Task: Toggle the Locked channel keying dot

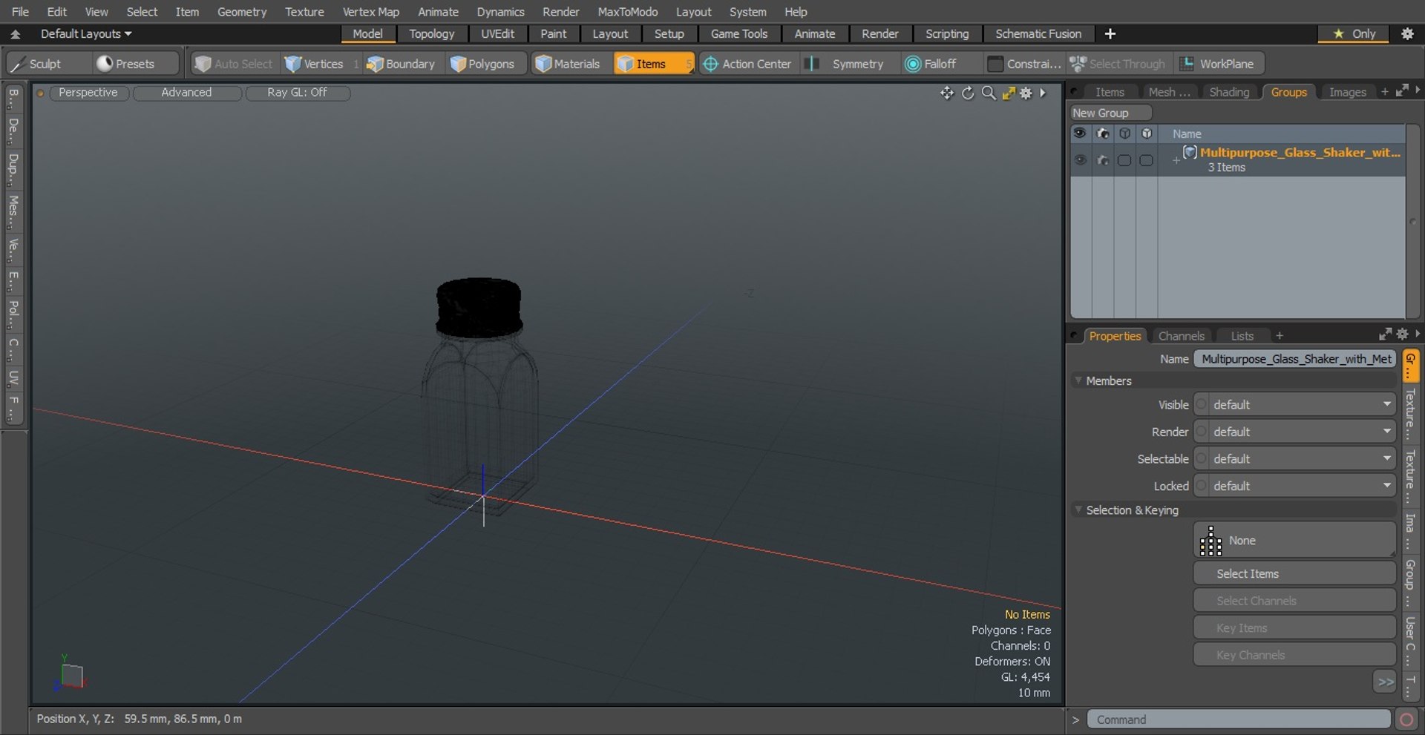Action: [1202, 486]
